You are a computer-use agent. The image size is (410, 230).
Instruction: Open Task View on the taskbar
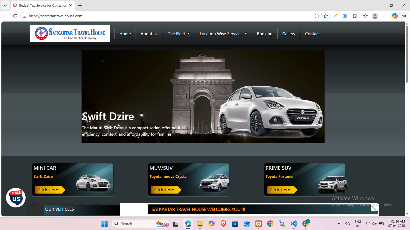[x=176, y=224]
